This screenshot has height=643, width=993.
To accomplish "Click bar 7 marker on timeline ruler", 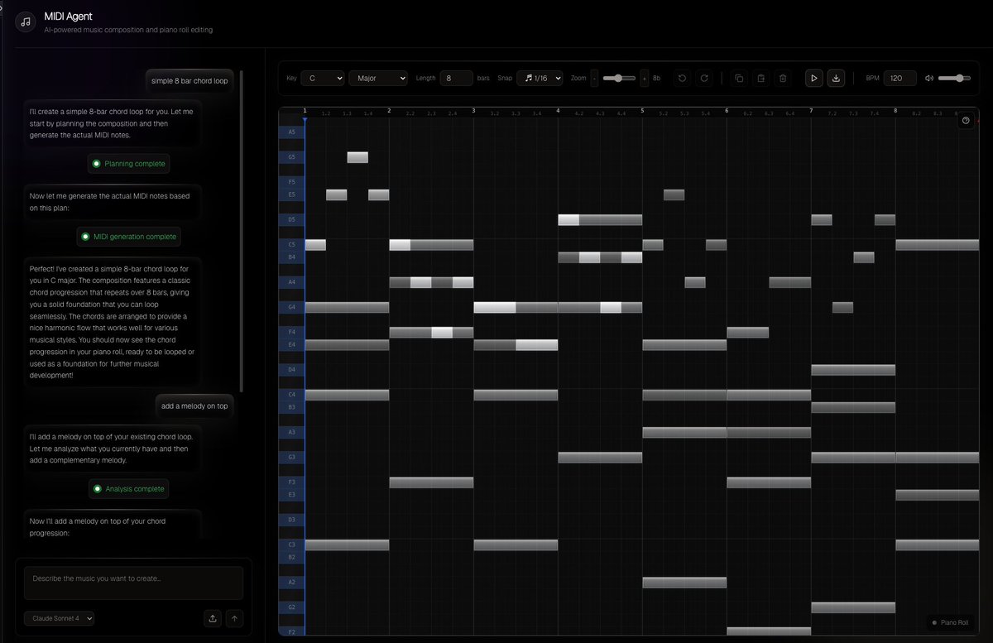I will tap(811, 111).
